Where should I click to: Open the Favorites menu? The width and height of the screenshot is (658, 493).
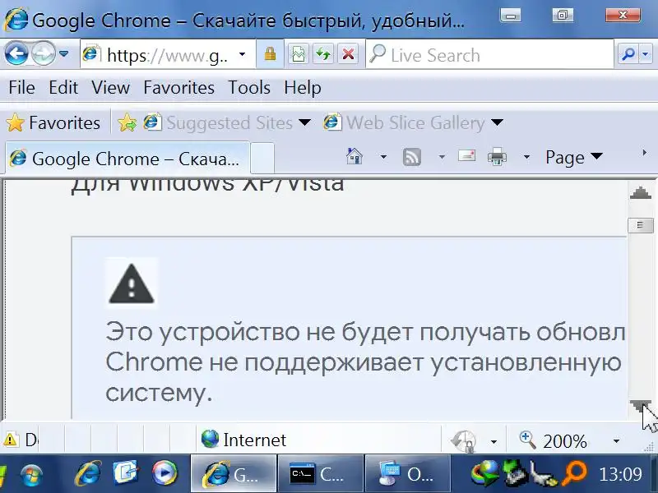(178, 88)
